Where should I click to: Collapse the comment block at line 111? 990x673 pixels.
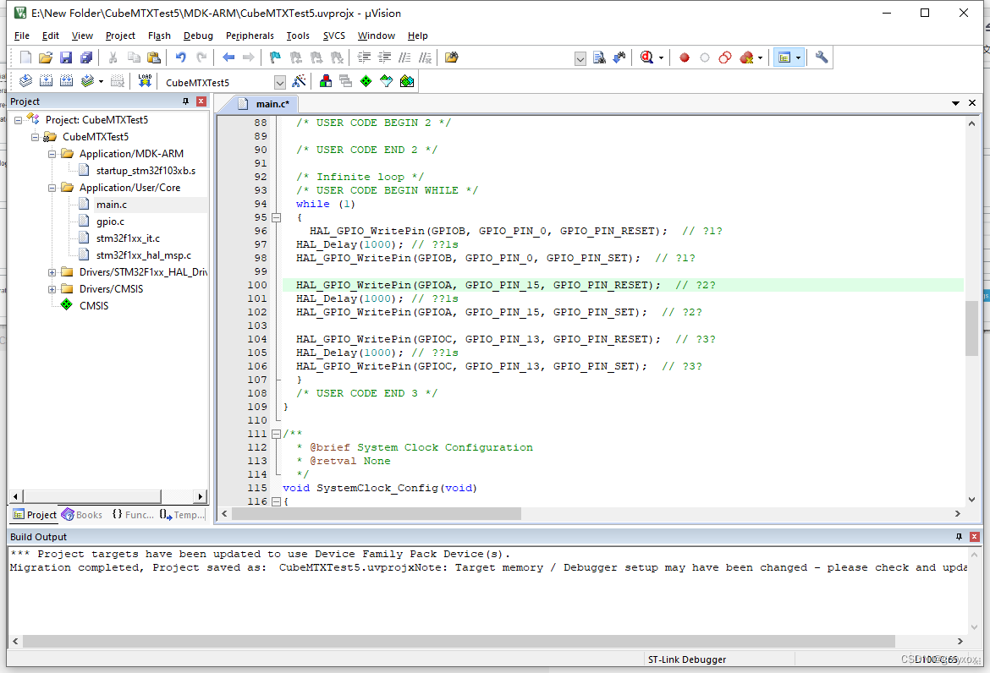tap(276, 434)
